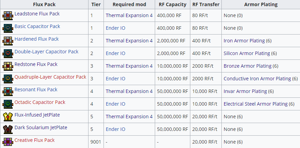Click the Leadstone Flux Pack icon
The width and height of the screenshot is (300, 148).
click(x=8, y=15)
